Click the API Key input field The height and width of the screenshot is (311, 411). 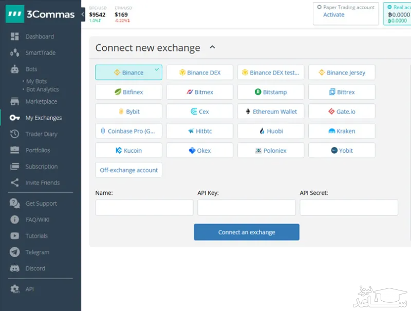coord(246,207)
